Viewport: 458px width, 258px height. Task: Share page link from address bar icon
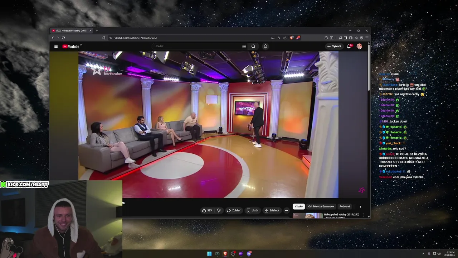pos(285,38)
